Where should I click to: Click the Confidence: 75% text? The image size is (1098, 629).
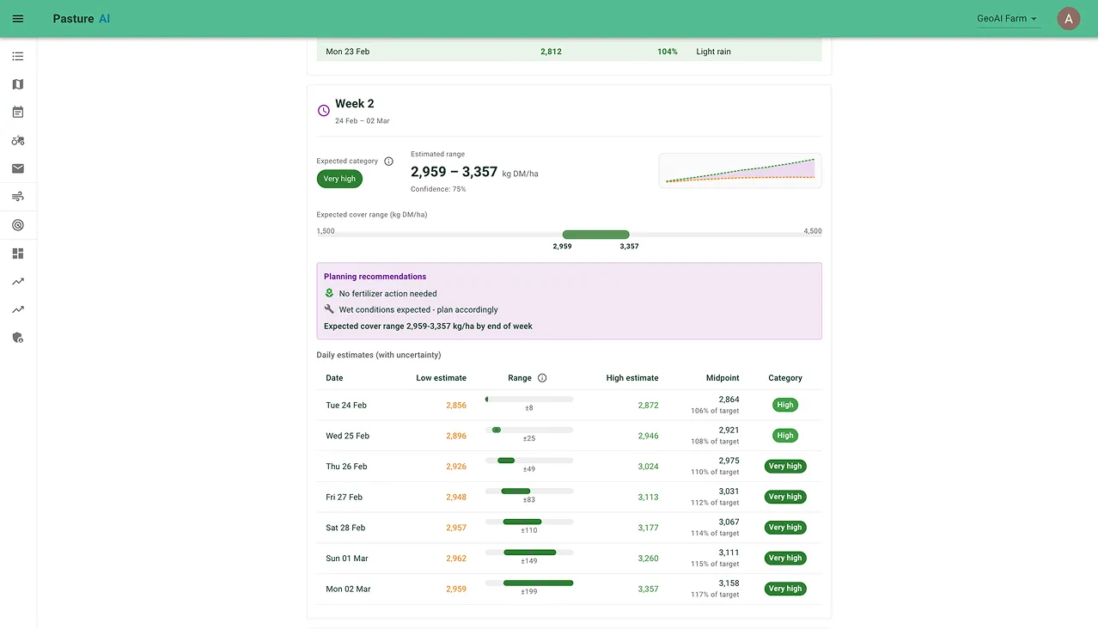(x=438, y=189)
